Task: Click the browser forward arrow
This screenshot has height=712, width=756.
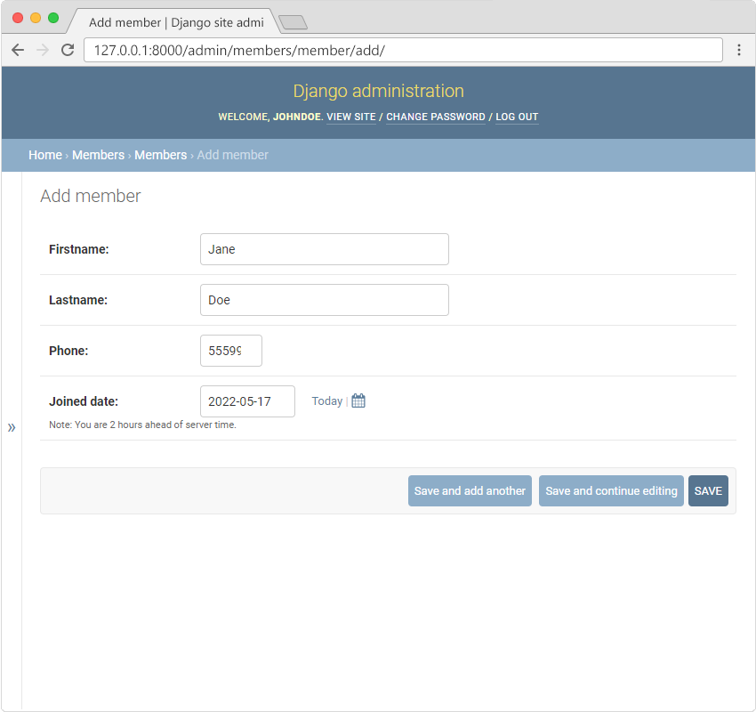Action: 43,50
